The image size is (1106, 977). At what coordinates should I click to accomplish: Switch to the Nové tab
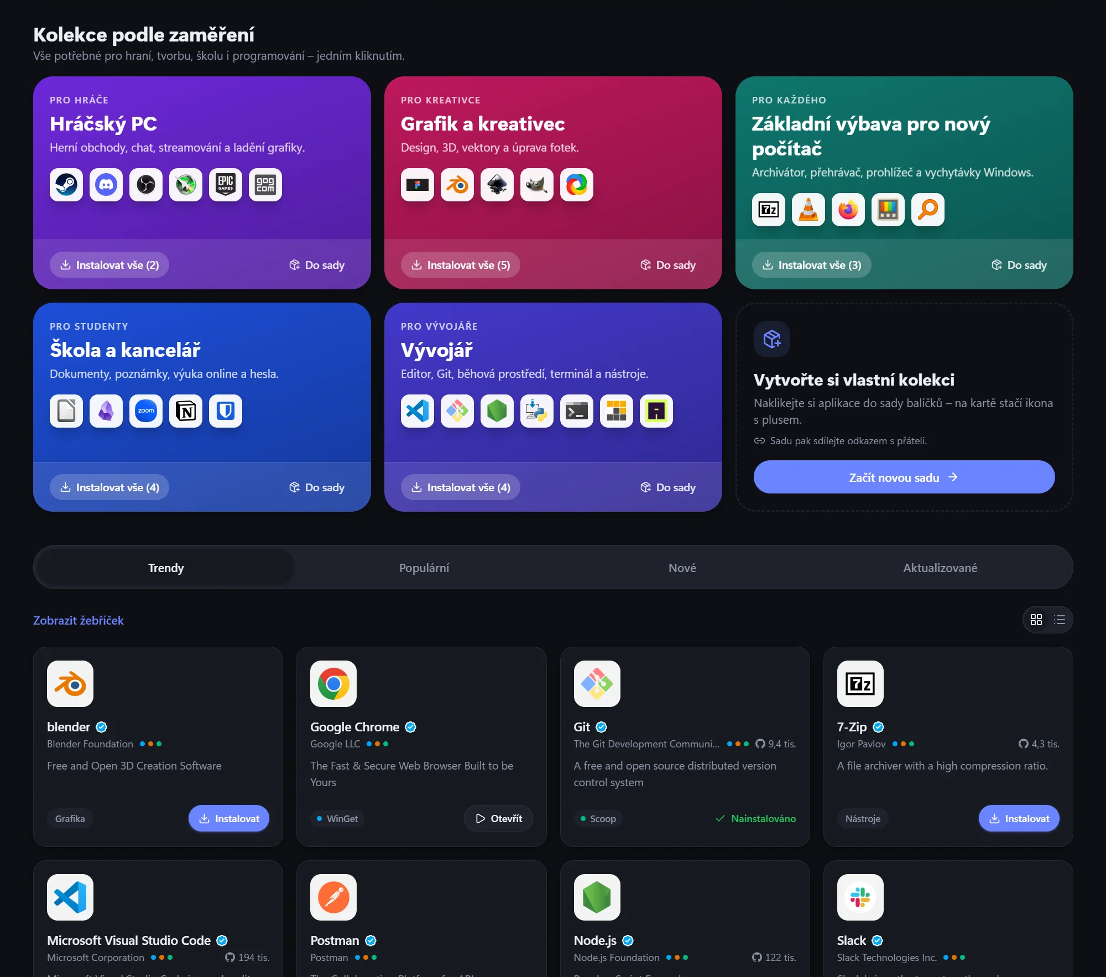(x=682, y=568)
